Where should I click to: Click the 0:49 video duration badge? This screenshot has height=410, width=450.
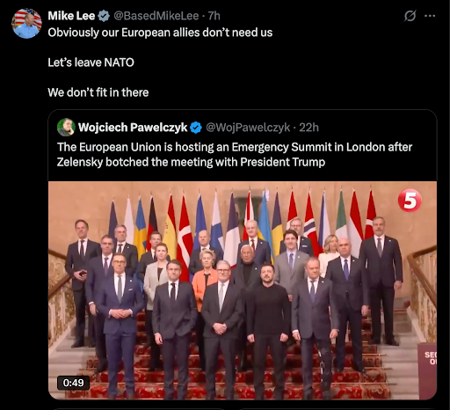coord(73,383)
